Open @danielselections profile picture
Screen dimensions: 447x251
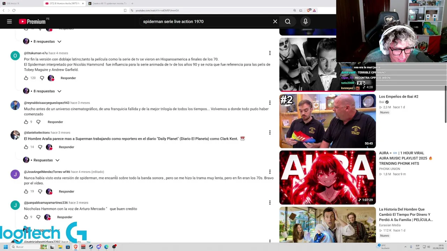[15, 135]
